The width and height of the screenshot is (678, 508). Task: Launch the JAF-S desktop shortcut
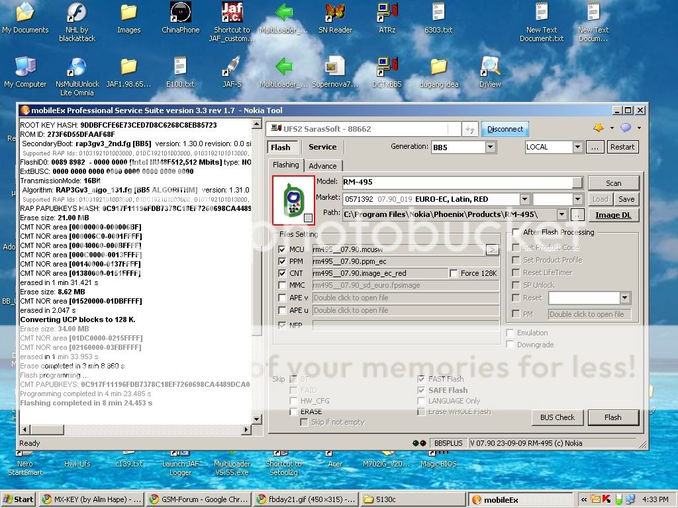(x=232, y=73)
